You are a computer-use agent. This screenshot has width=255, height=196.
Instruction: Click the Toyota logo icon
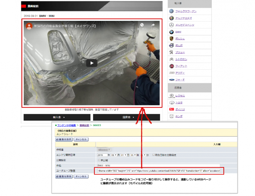click(172, 103)
